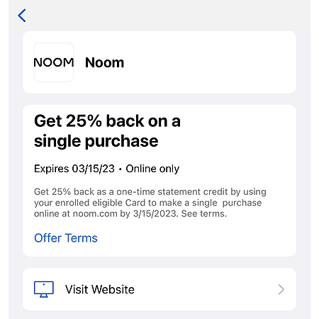
Task: Select the Visit Website label
Action: tap(100, 289)
